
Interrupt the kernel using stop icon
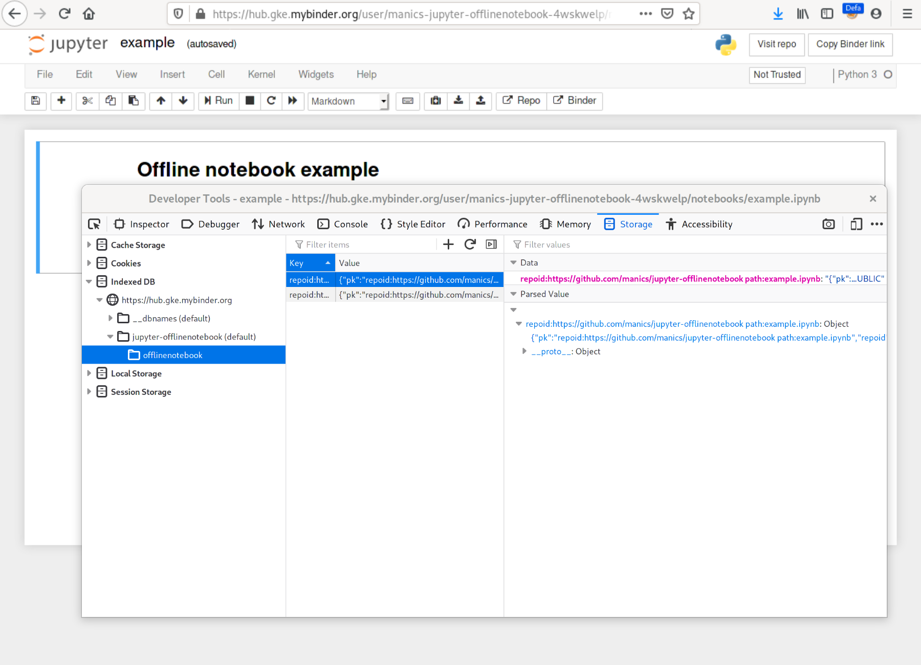(x=250, y=101)
